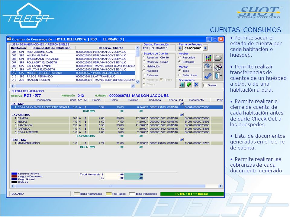
Task: Click the Consumo Interno color legend
Action: point(14,174)
